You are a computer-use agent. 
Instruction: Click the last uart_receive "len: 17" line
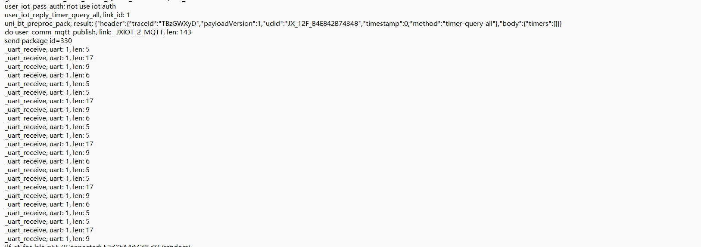tap(49, 230)
